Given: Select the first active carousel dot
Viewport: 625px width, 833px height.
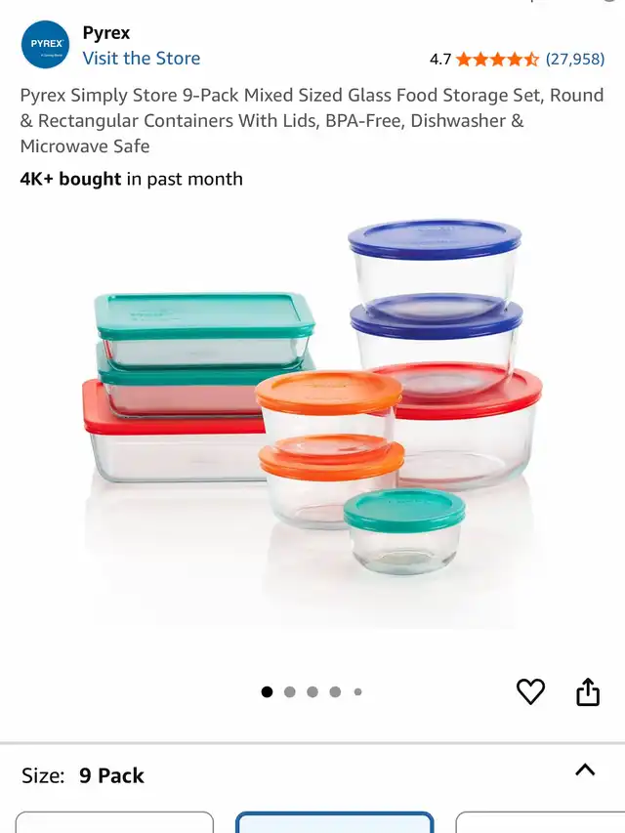Looking at the screenshot, I should tap(267, 691).
